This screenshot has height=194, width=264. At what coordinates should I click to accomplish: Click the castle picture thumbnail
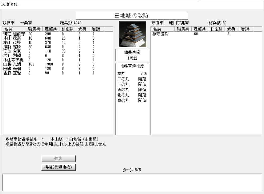[x=133, y=34]
